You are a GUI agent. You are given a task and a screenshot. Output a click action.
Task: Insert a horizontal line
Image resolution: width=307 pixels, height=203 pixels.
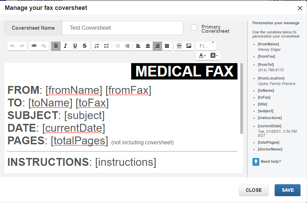179,46
